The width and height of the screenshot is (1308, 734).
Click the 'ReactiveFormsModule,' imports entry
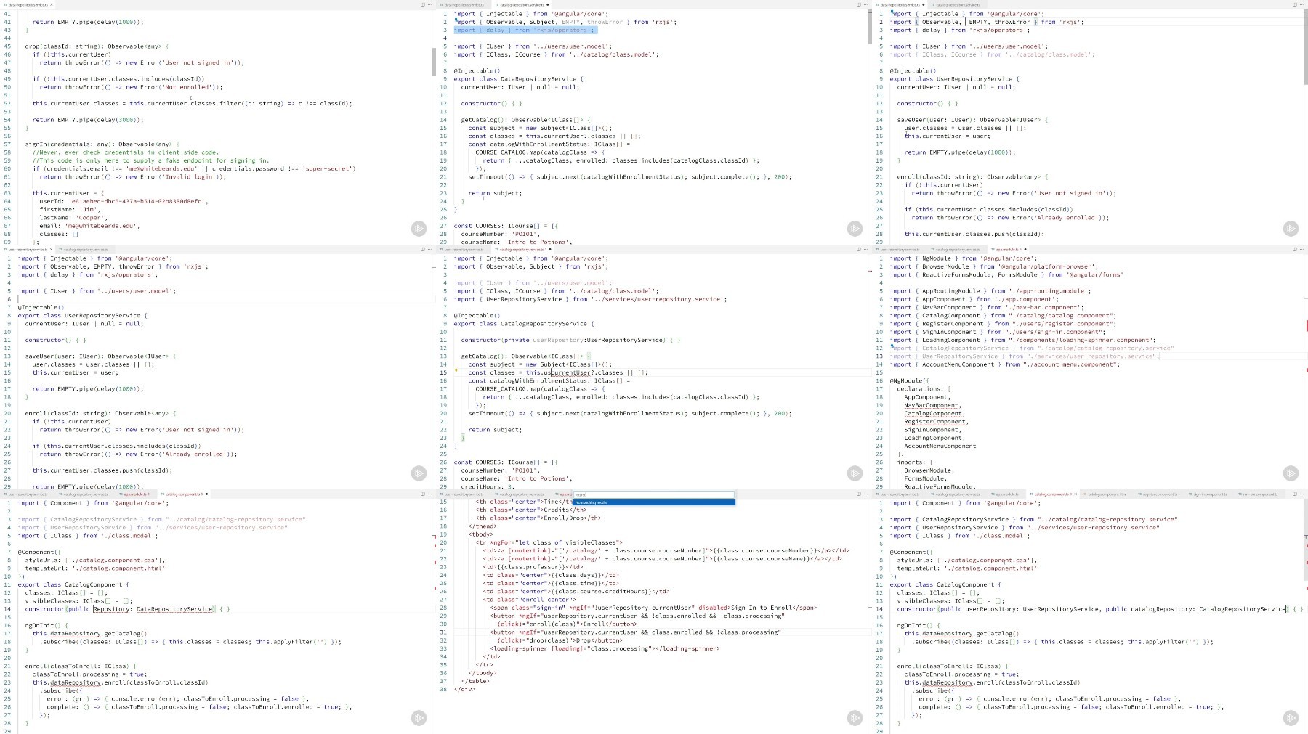click(940, 486)
